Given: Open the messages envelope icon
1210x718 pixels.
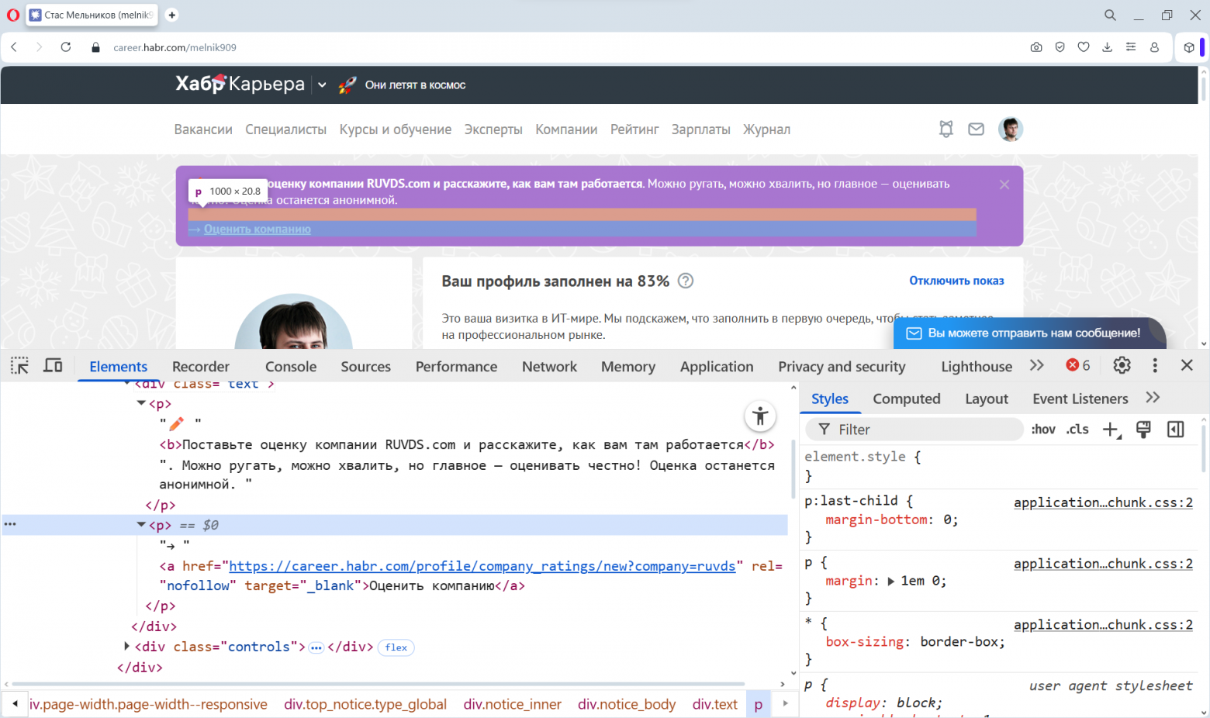Looking at the screenshot, I should click(x=977, y=129).
